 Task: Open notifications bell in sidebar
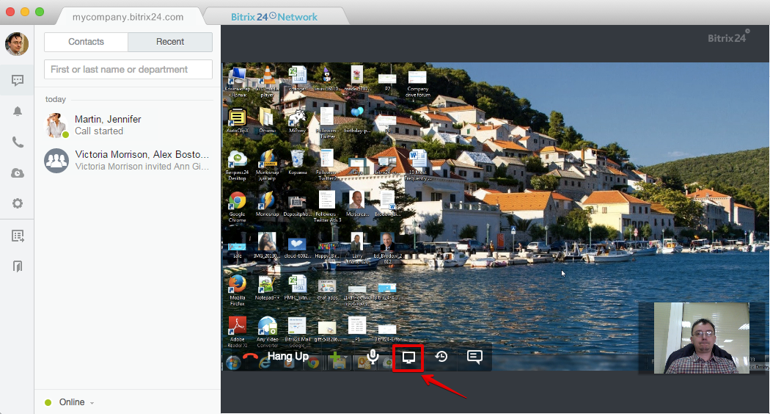17,111
